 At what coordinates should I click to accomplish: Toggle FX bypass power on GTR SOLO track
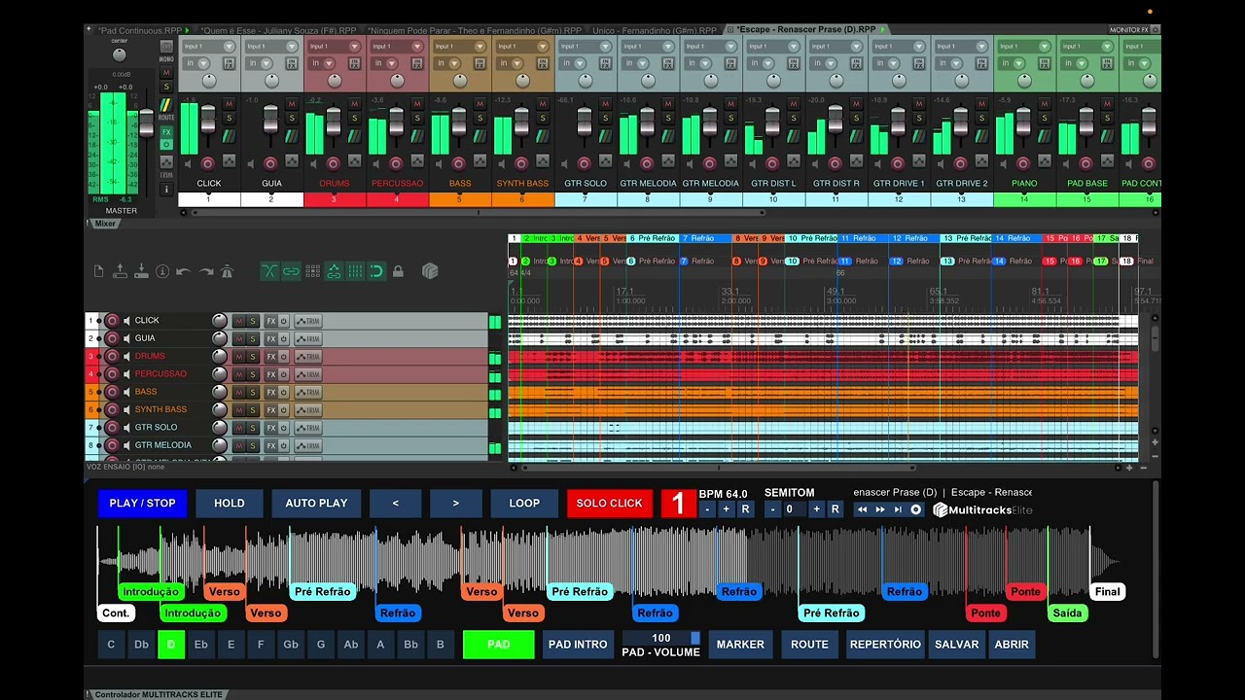[x=284, y=428]
